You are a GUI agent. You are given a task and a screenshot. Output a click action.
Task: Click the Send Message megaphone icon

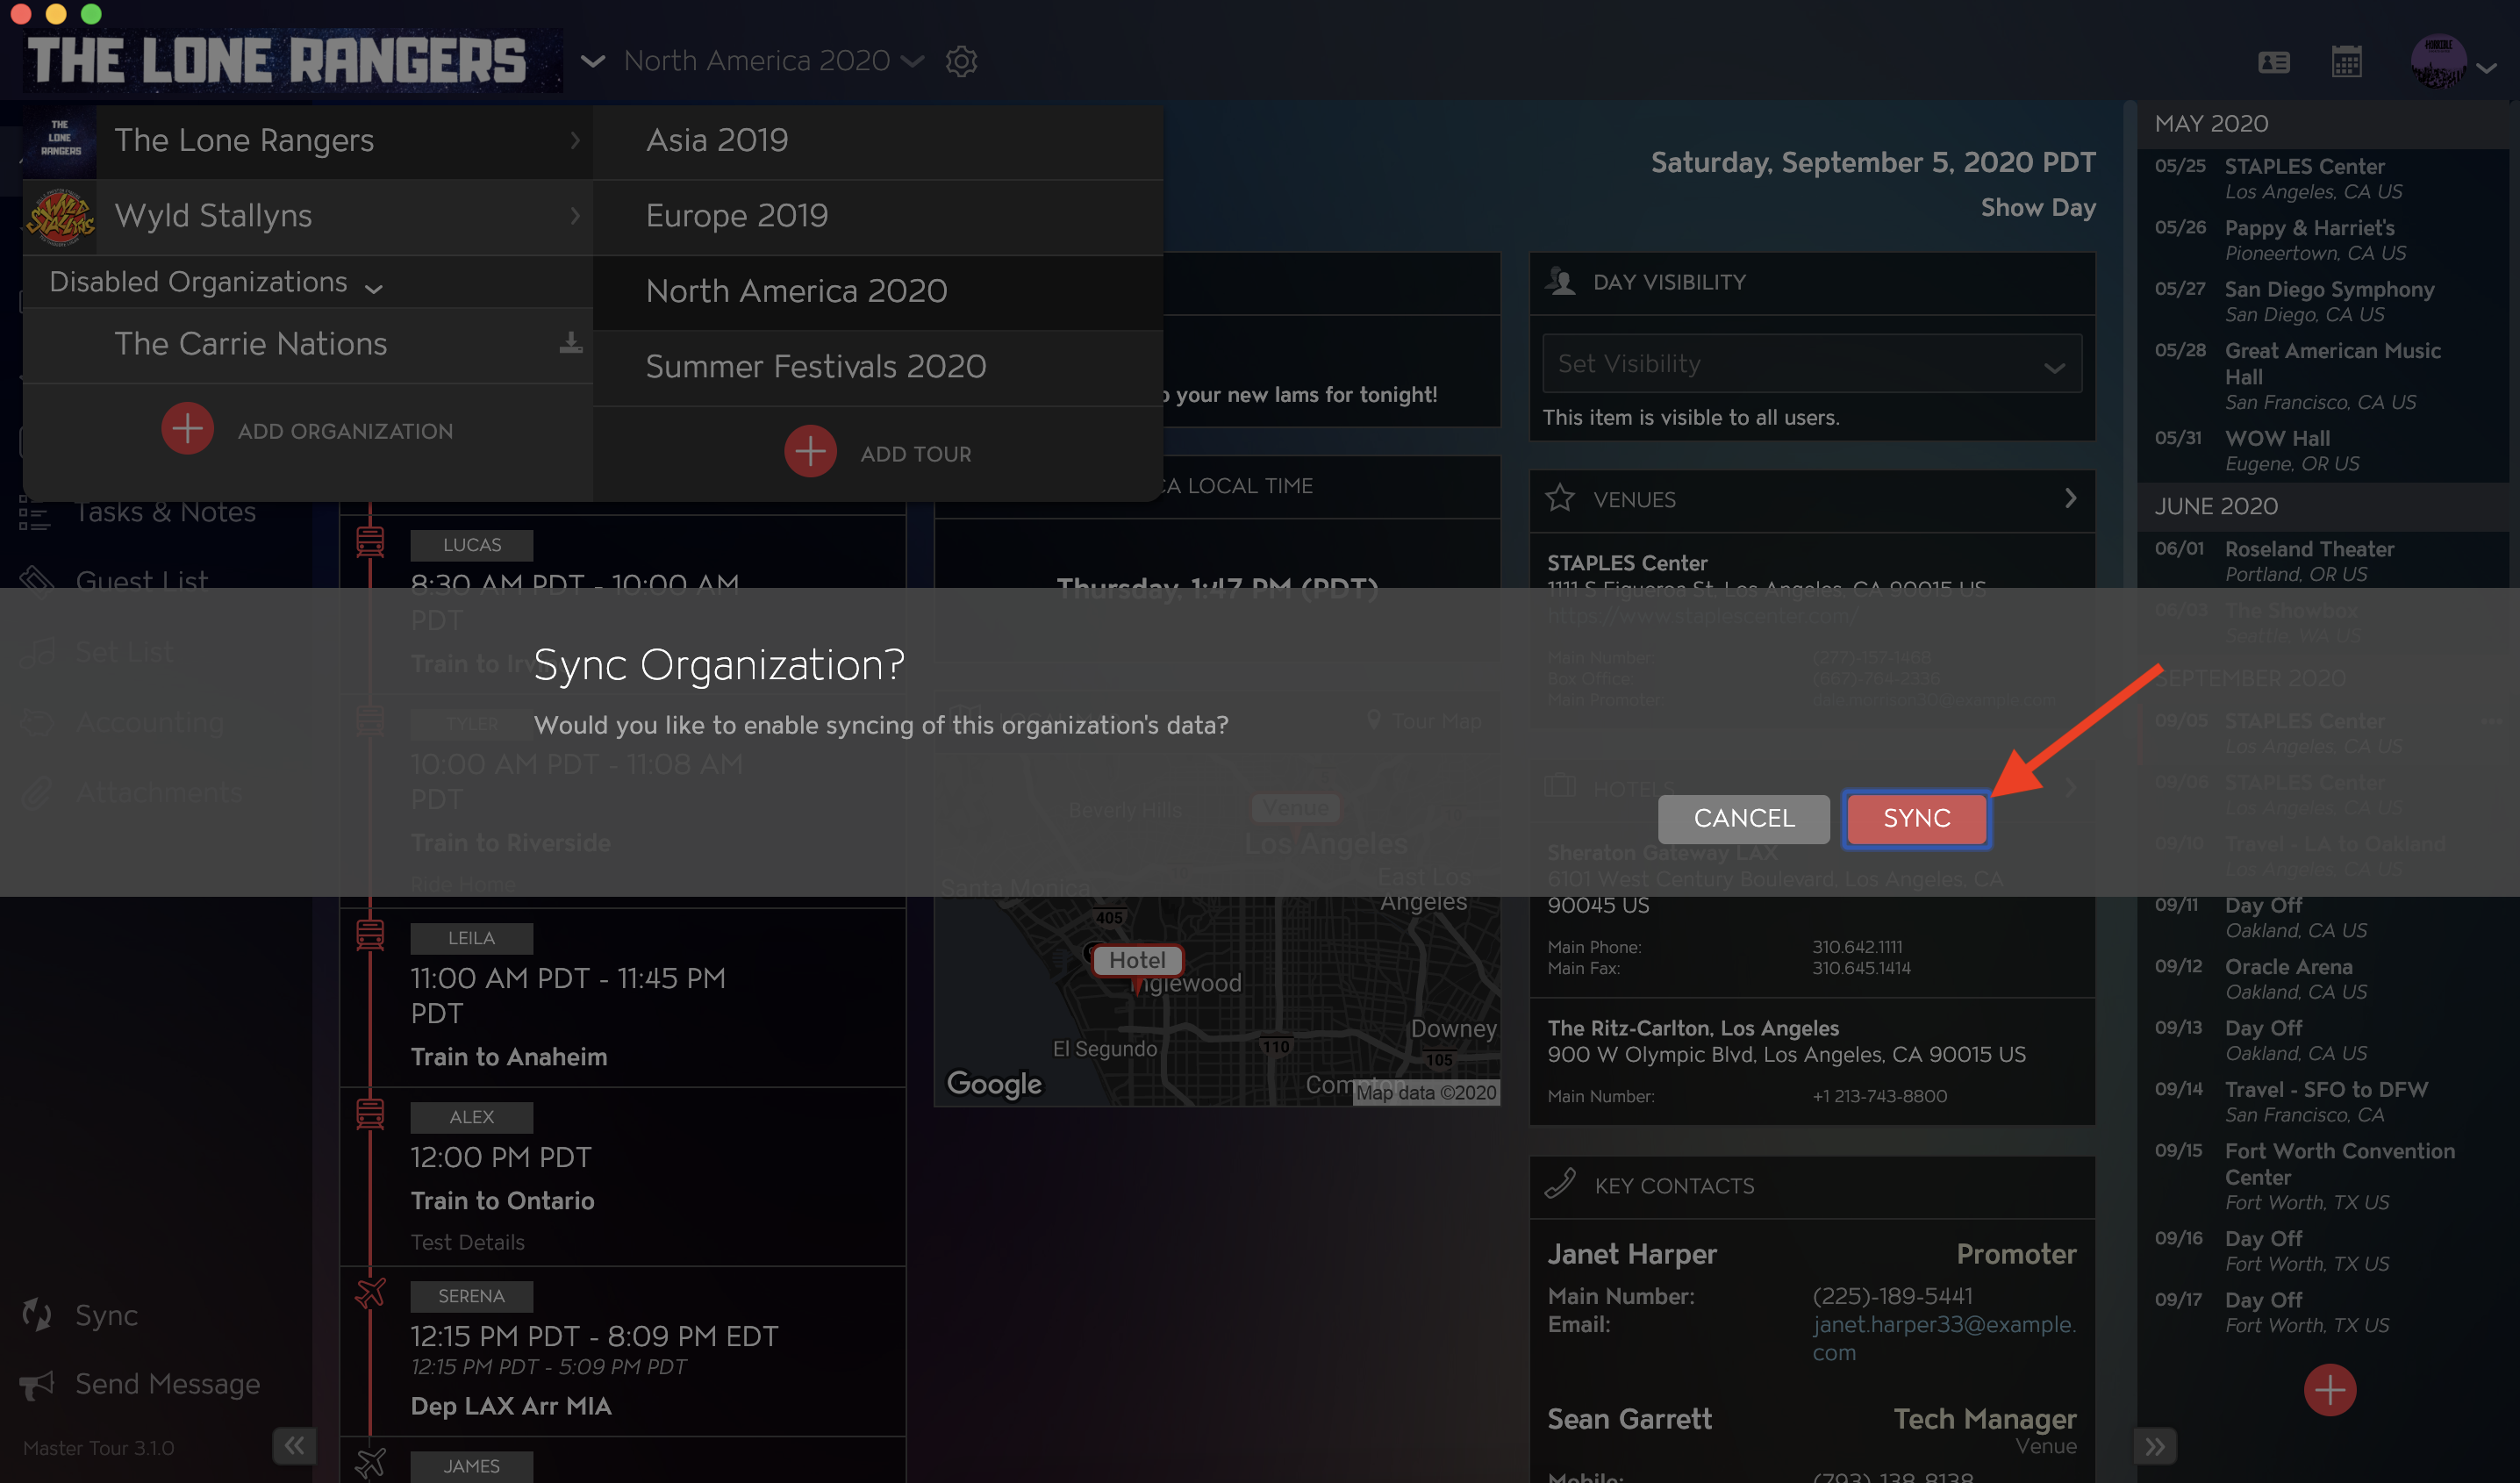(37, 1384)
